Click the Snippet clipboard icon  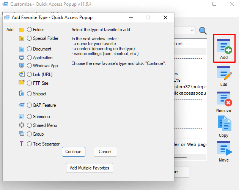point(22,93)
